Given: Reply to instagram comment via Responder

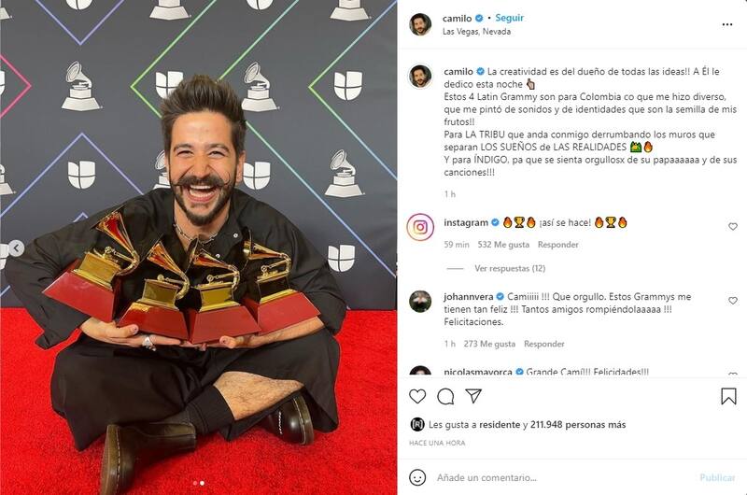Looking at the screenshot, I should click(557, 245).
